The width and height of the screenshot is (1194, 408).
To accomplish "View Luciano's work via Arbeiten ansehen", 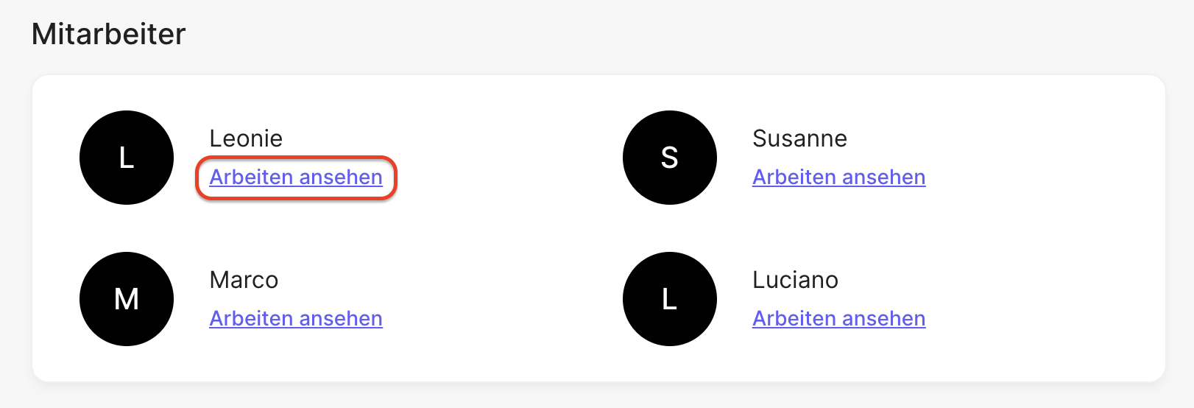I will (x=838, y=319).
